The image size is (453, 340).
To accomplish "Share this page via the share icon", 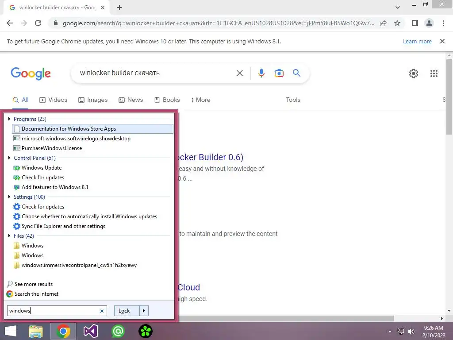I will (383, 23).
